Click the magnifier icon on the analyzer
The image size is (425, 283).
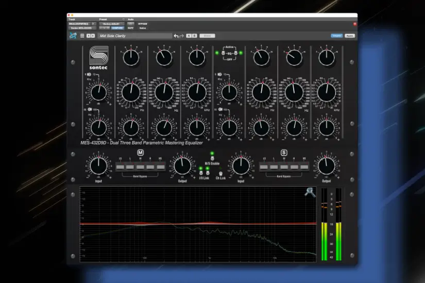click(310, 192)
